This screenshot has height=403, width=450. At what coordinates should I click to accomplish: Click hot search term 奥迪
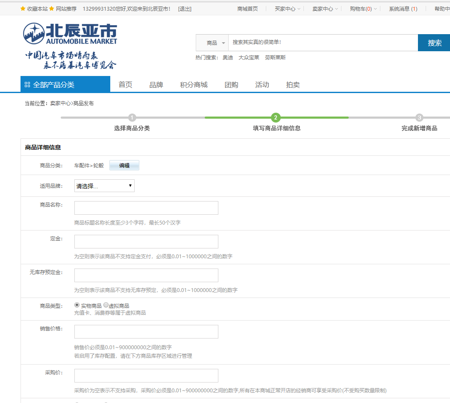pyautogui.click(x=228, y=58)
